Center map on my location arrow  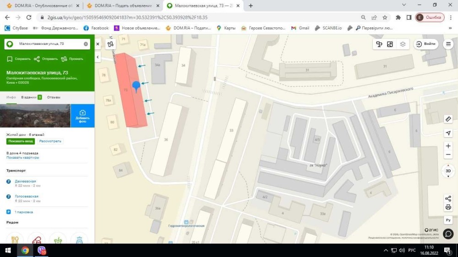[448, 133]
